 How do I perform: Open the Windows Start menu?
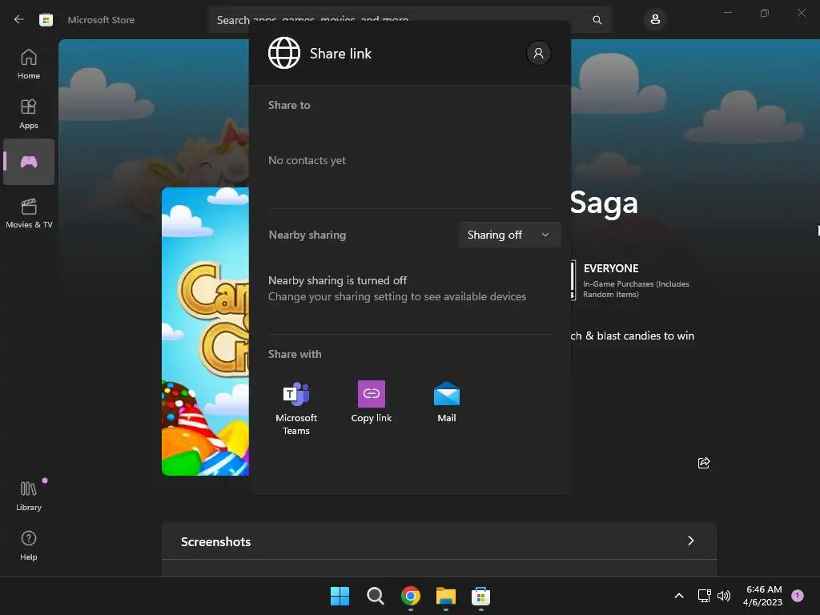[x=340, y=596]
